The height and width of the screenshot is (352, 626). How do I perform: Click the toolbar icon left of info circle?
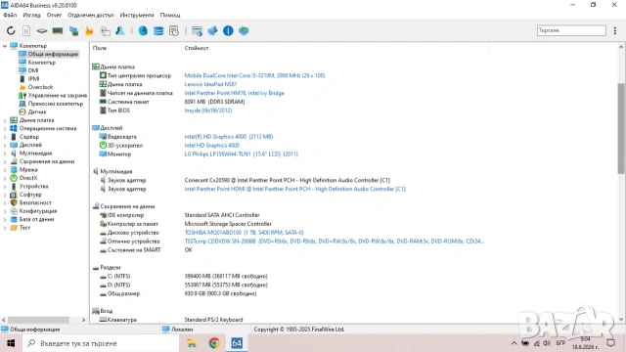(x=212, y=30)
